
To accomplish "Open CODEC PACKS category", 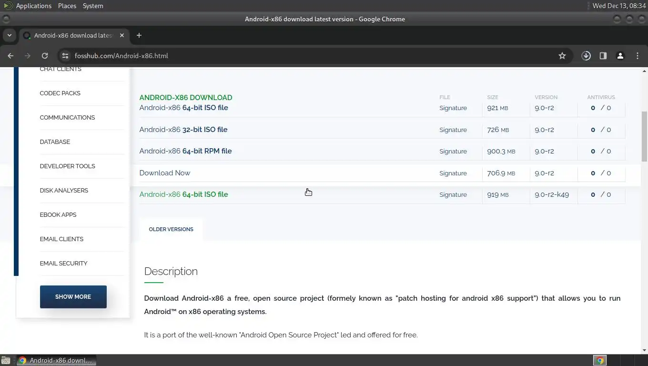I will [x=60, y=93].
